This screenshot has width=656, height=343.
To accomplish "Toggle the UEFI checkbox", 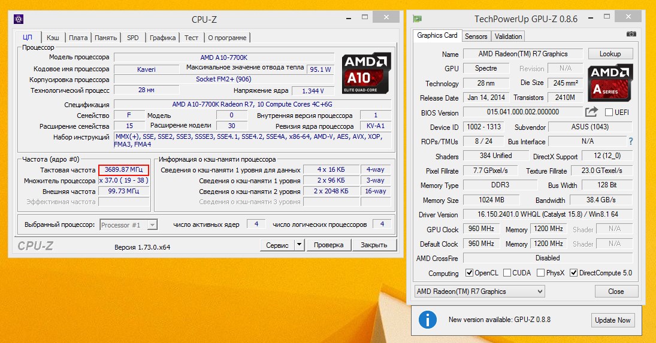I will [x=609, y=113].
